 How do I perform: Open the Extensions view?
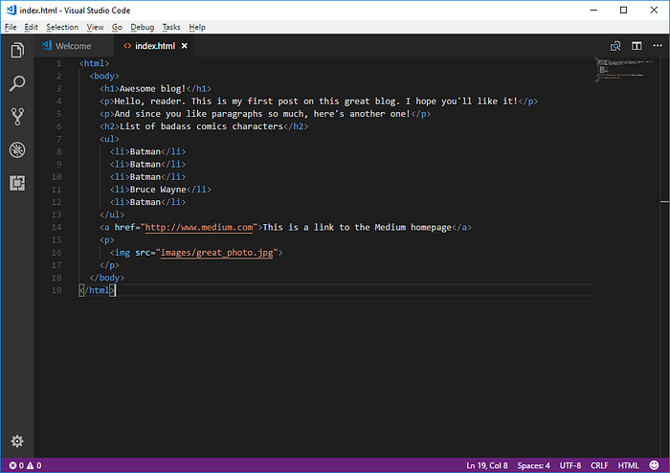(17, 183)
